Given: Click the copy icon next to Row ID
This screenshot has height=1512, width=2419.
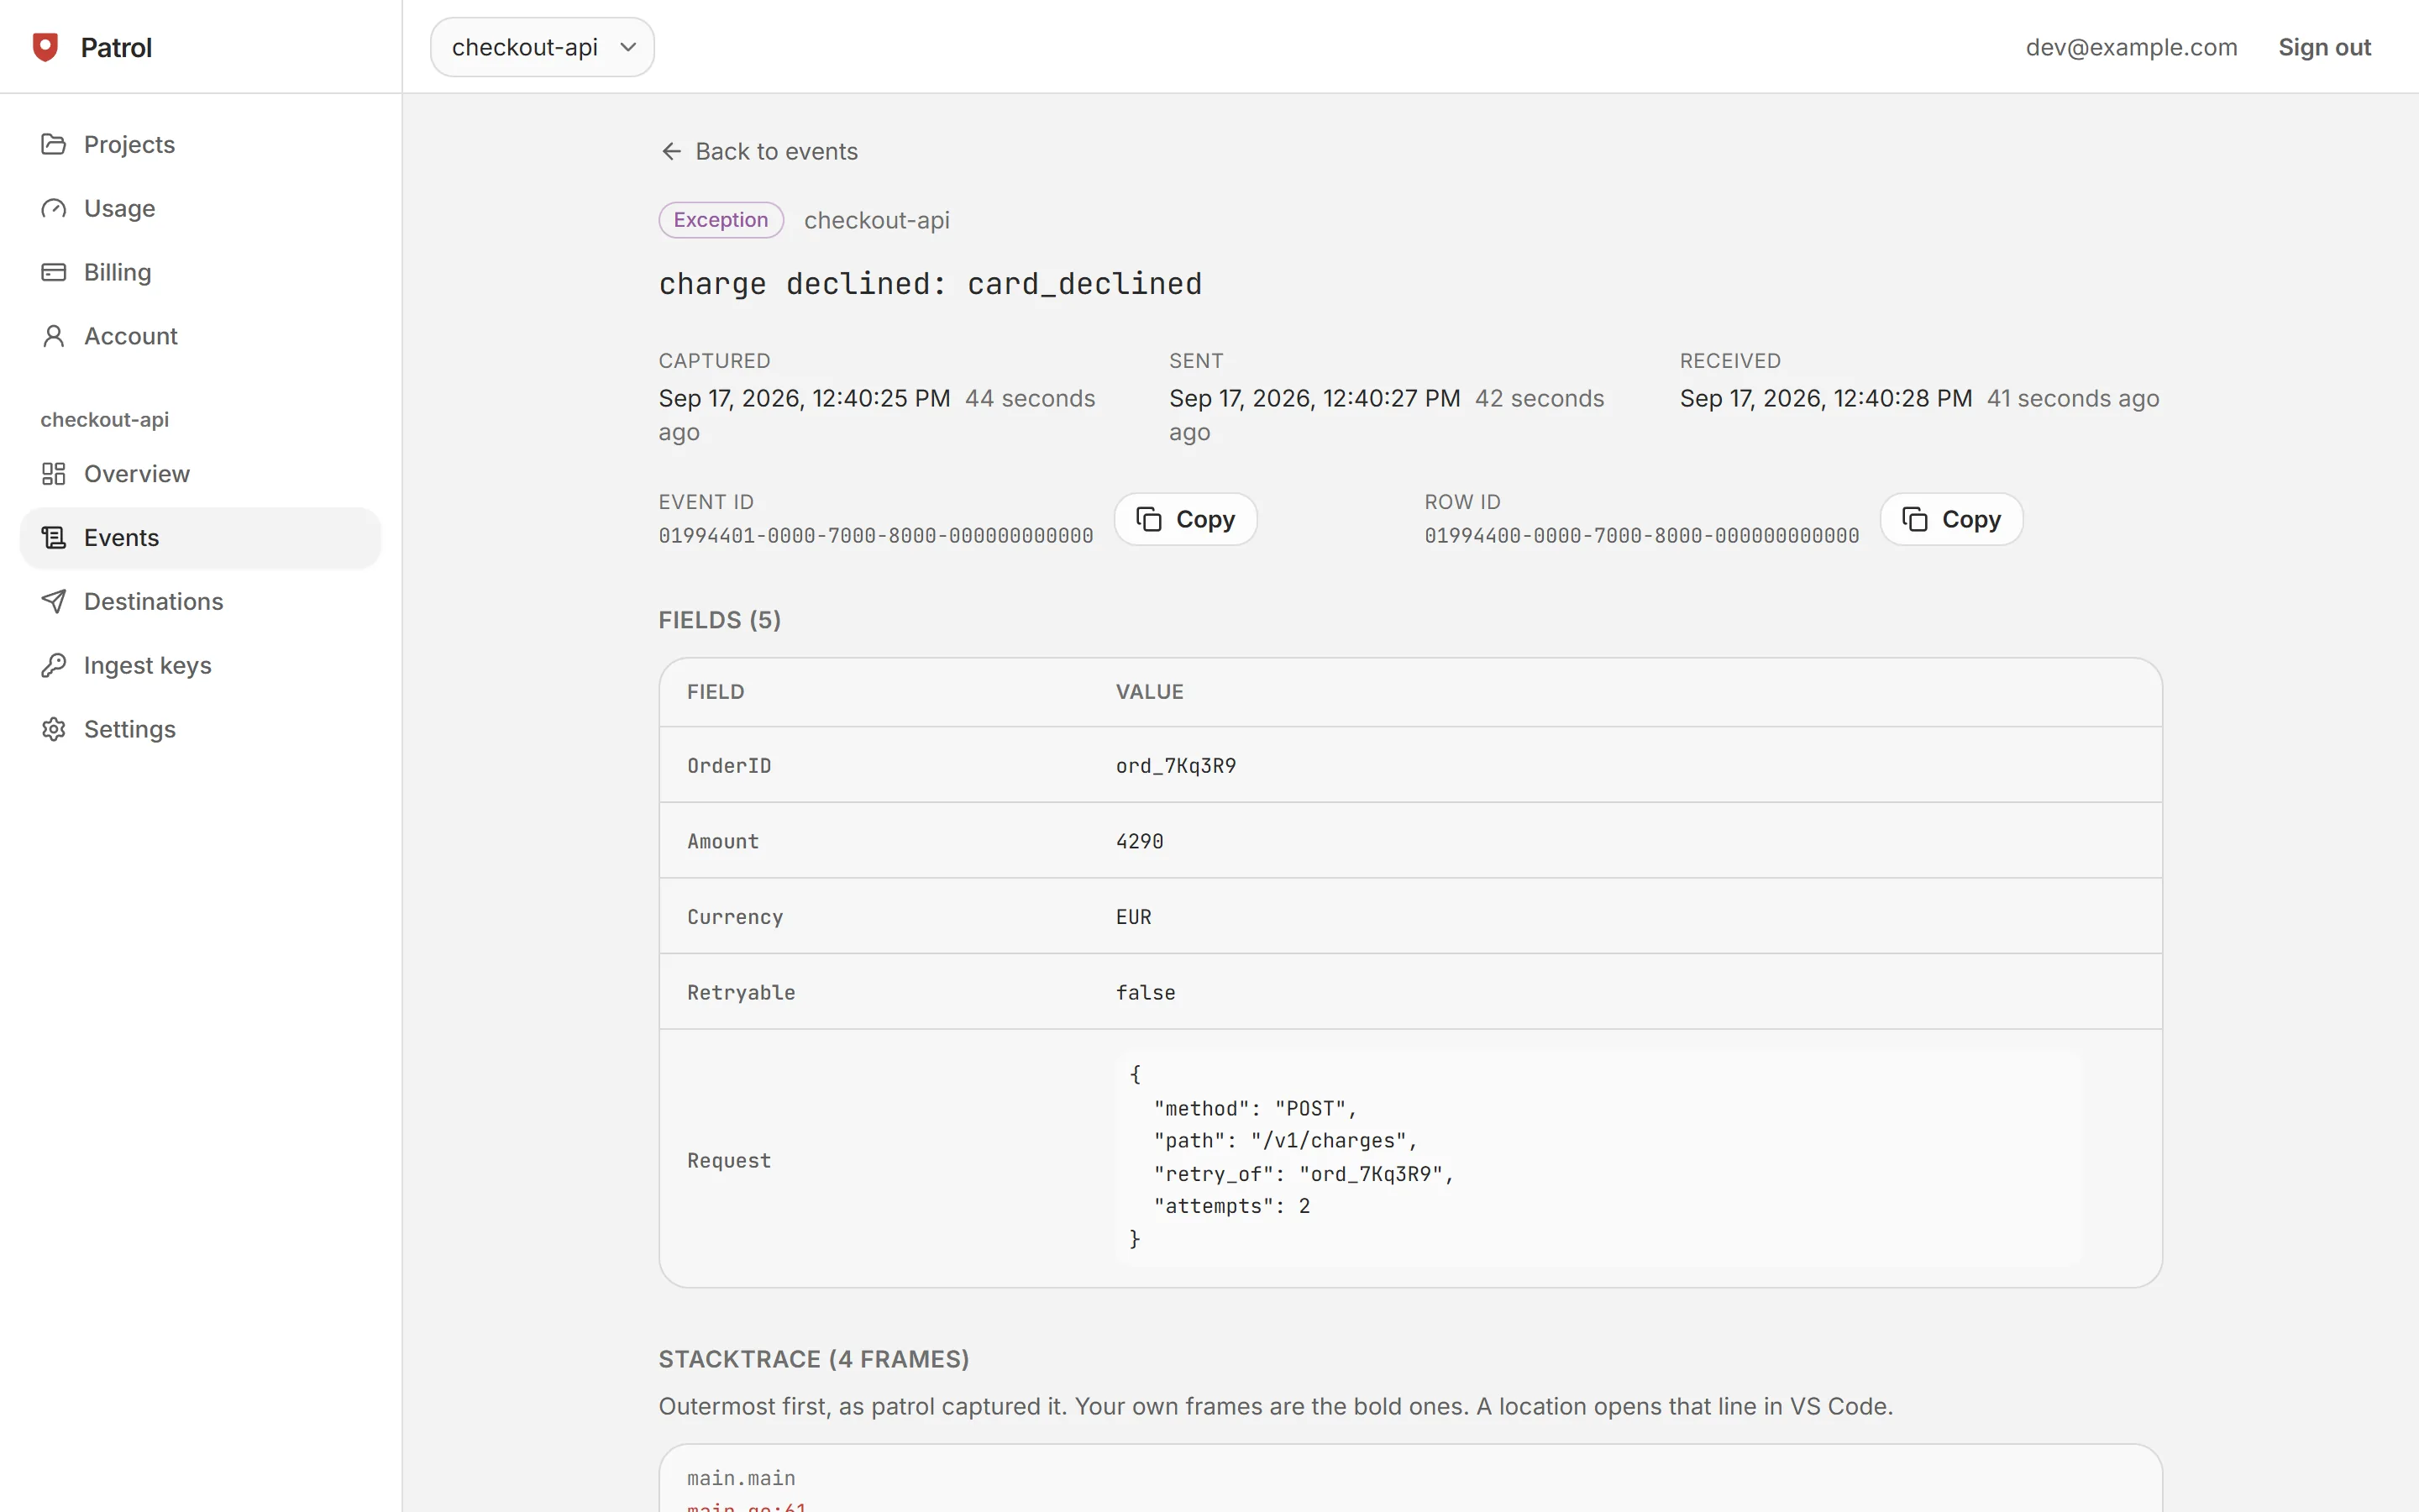Looking at the screenshot, I should pos(1915,520).
